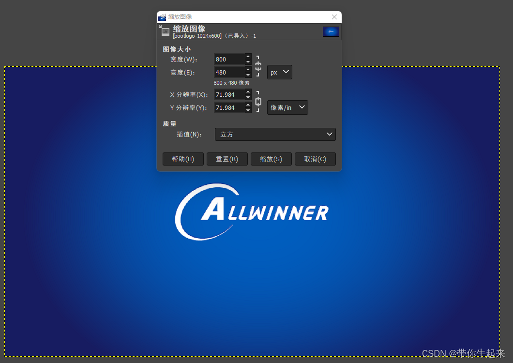Screen dimensions: 513x363
Task: Close the 缩放图像 dialog
Action: click(x=334, y=17)
